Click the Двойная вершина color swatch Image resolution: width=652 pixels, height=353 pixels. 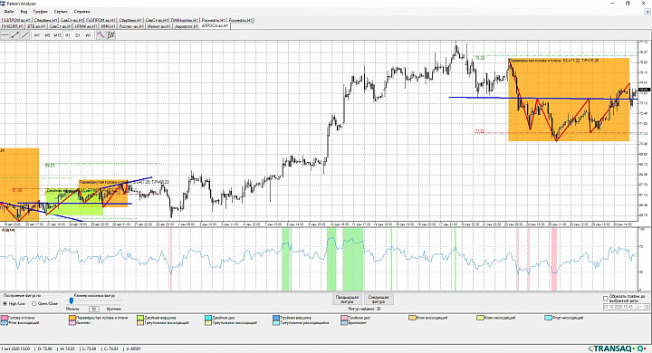(x=140, y=318)
